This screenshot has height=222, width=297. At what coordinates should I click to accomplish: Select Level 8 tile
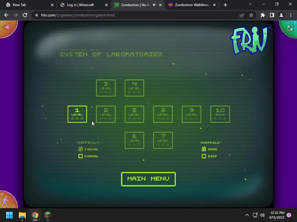163,114
